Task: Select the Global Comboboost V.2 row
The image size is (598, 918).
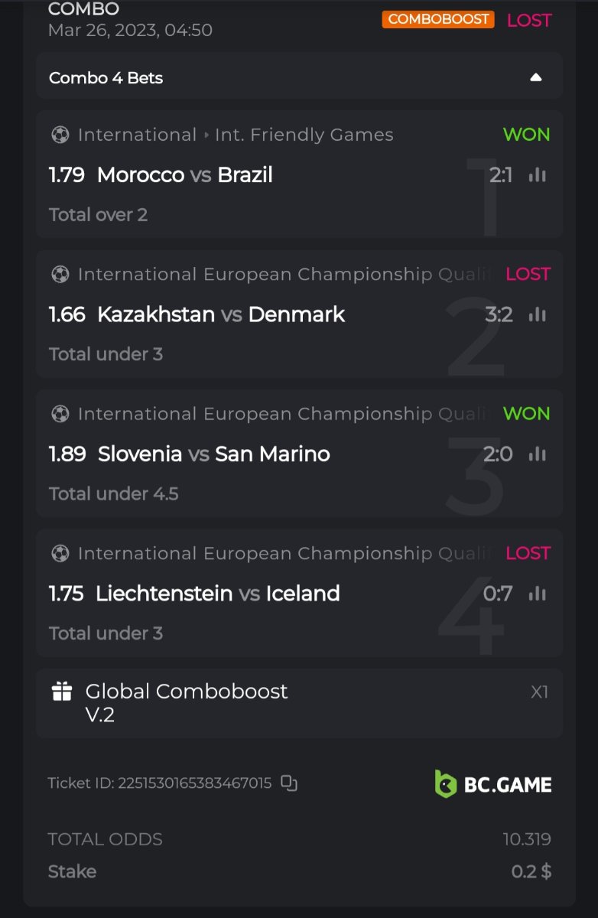Action: (x=298, y=703)
